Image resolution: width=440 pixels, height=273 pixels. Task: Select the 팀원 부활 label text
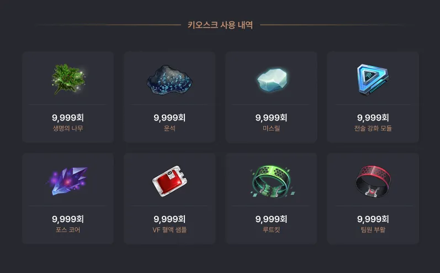pyautogui.click(x=373, y=230)
